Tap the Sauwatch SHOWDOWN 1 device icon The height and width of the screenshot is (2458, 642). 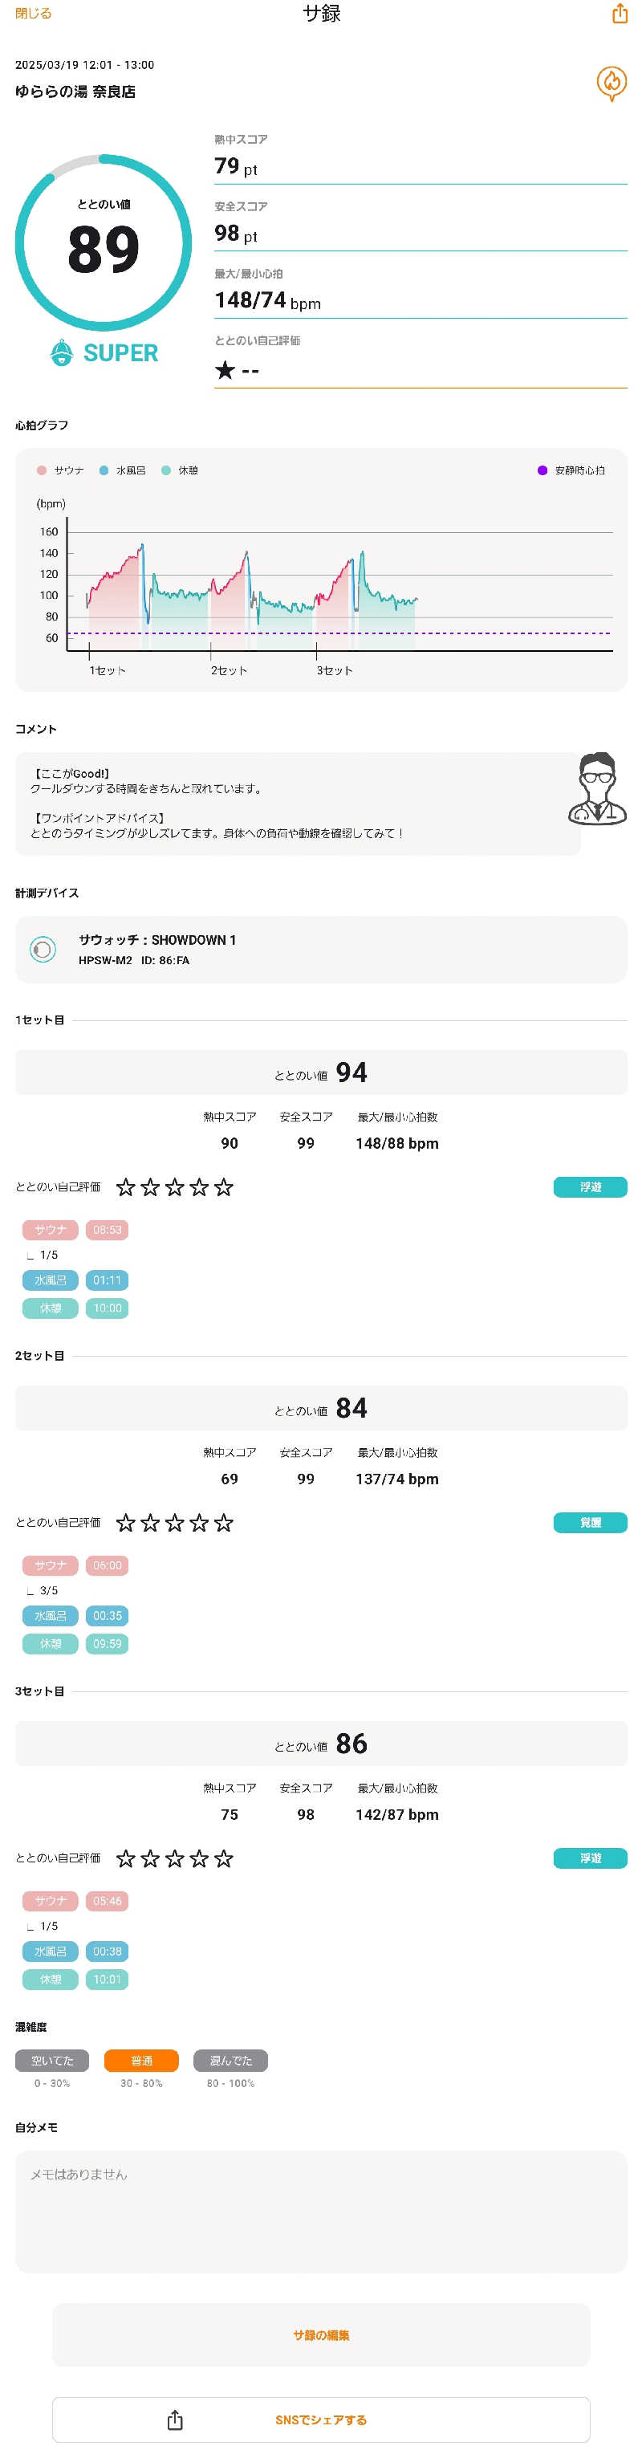coord(43,949)
